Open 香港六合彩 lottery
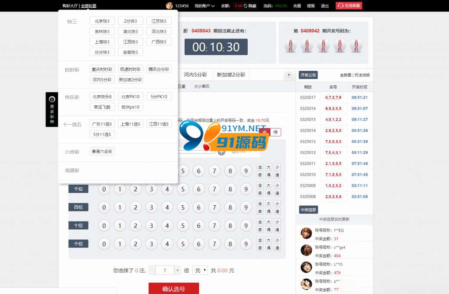 (102, 151)
